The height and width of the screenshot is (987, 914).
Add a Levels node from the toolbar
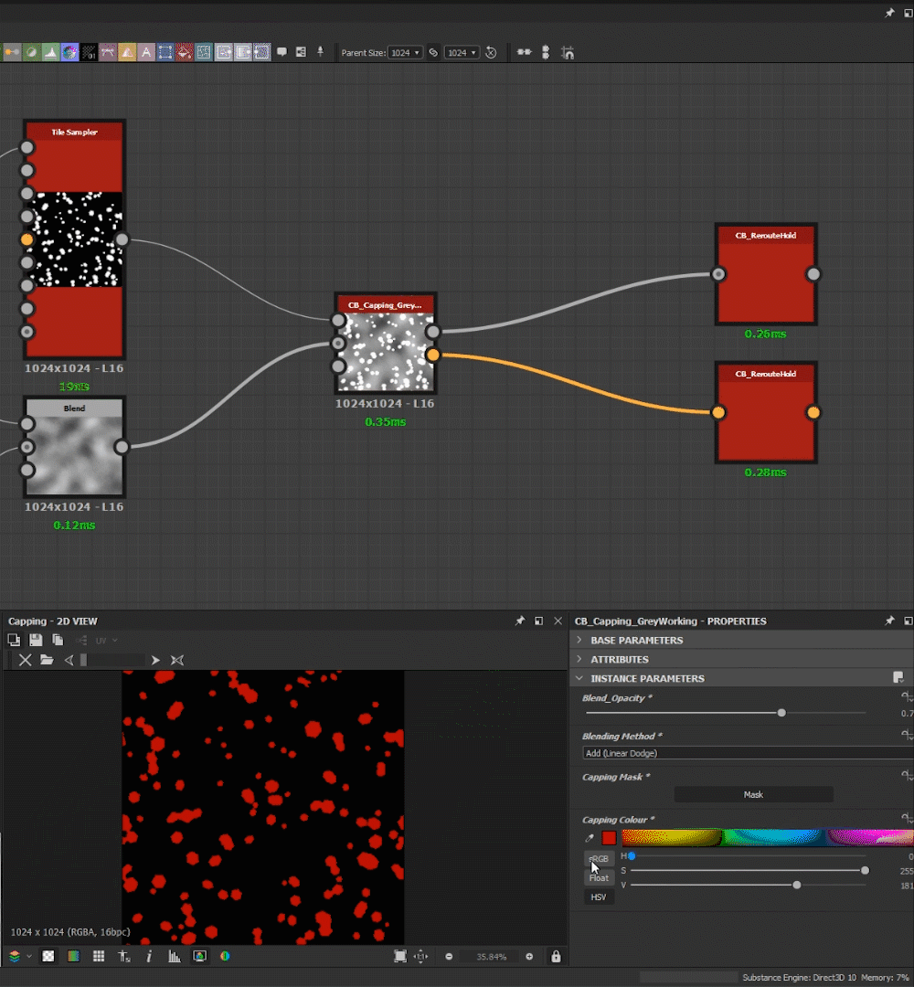[x=50, y=52]
